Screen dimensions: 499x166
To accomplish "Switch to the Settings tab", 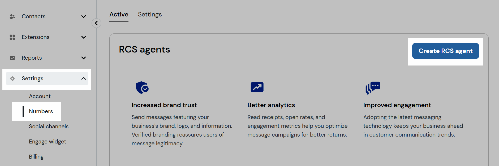I will (150, 14).
